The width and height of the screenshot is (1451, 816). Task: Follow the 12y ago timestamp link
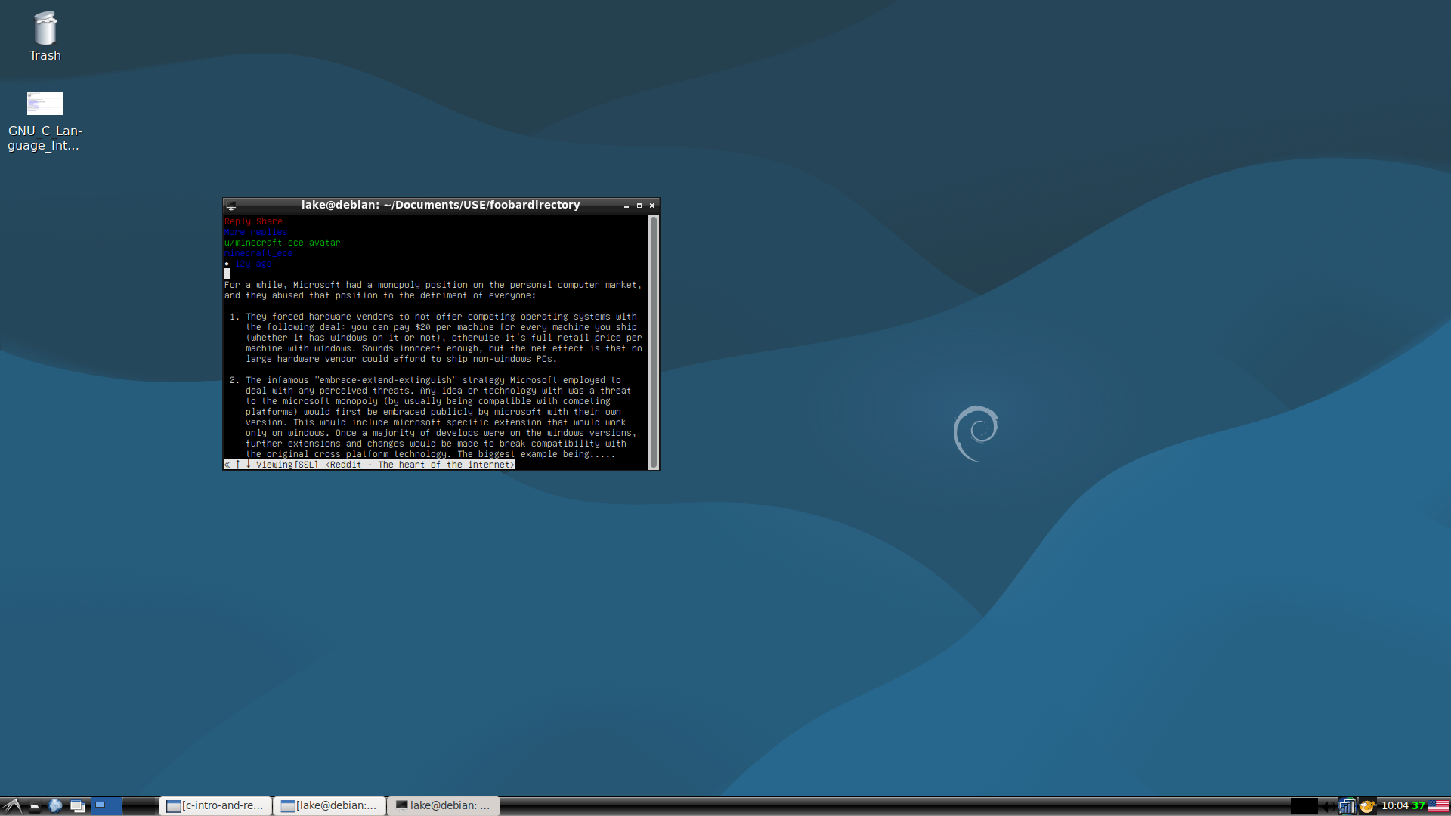[x=253, y=264]
